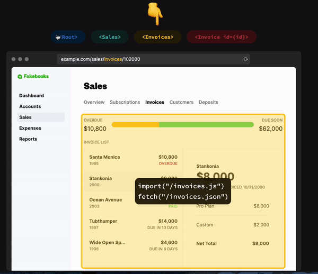318x274 pixels.
Task: Click the $62,000 due soon total
Action: point(271,129)
